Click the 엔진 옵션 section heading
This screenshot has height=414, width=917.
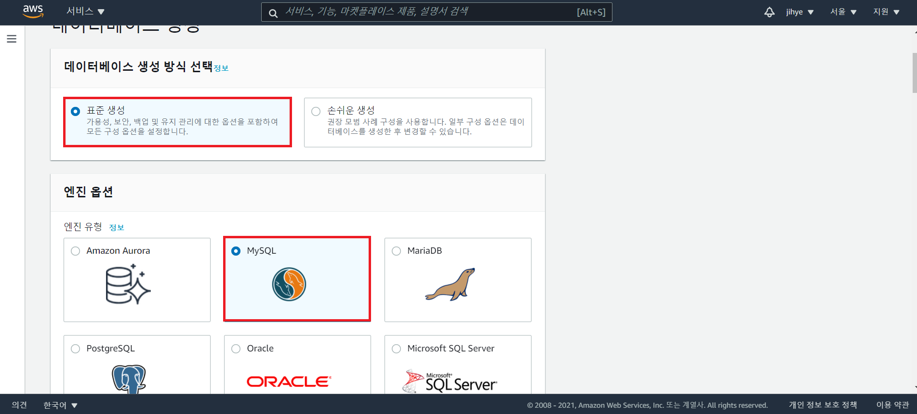89,192
